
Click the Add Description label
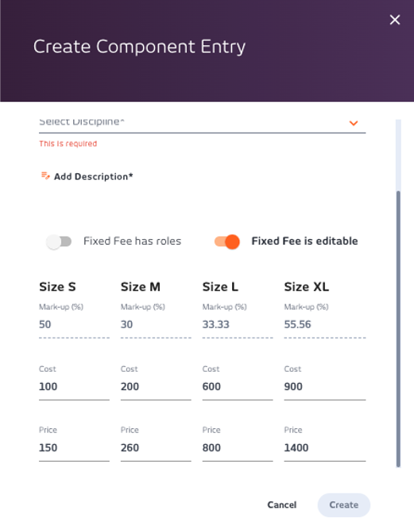tap(94, 176)
